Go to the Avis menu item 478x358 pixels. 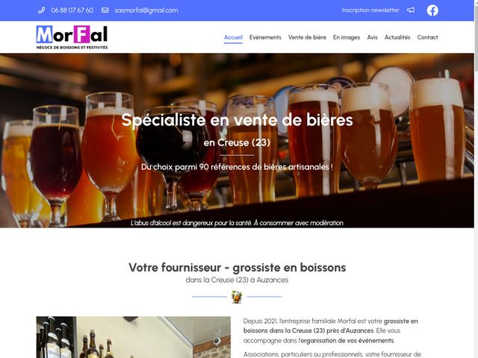372,37
